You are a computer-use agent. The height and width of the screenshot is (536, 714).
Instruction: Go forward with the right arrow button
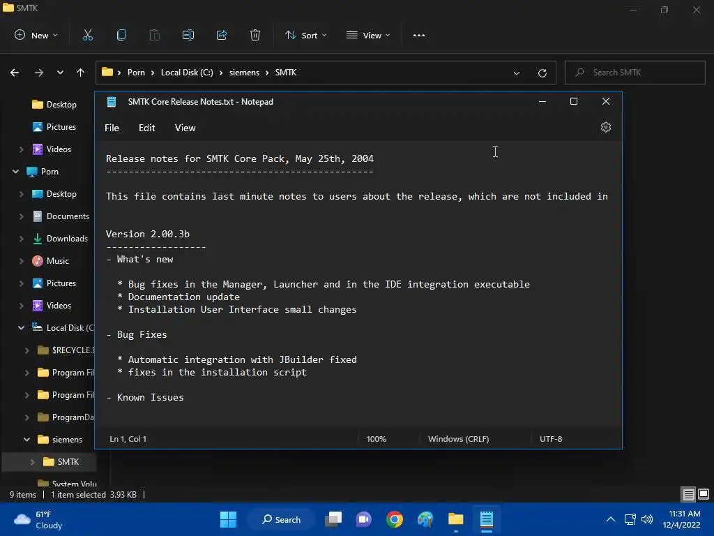click(39, 73)
